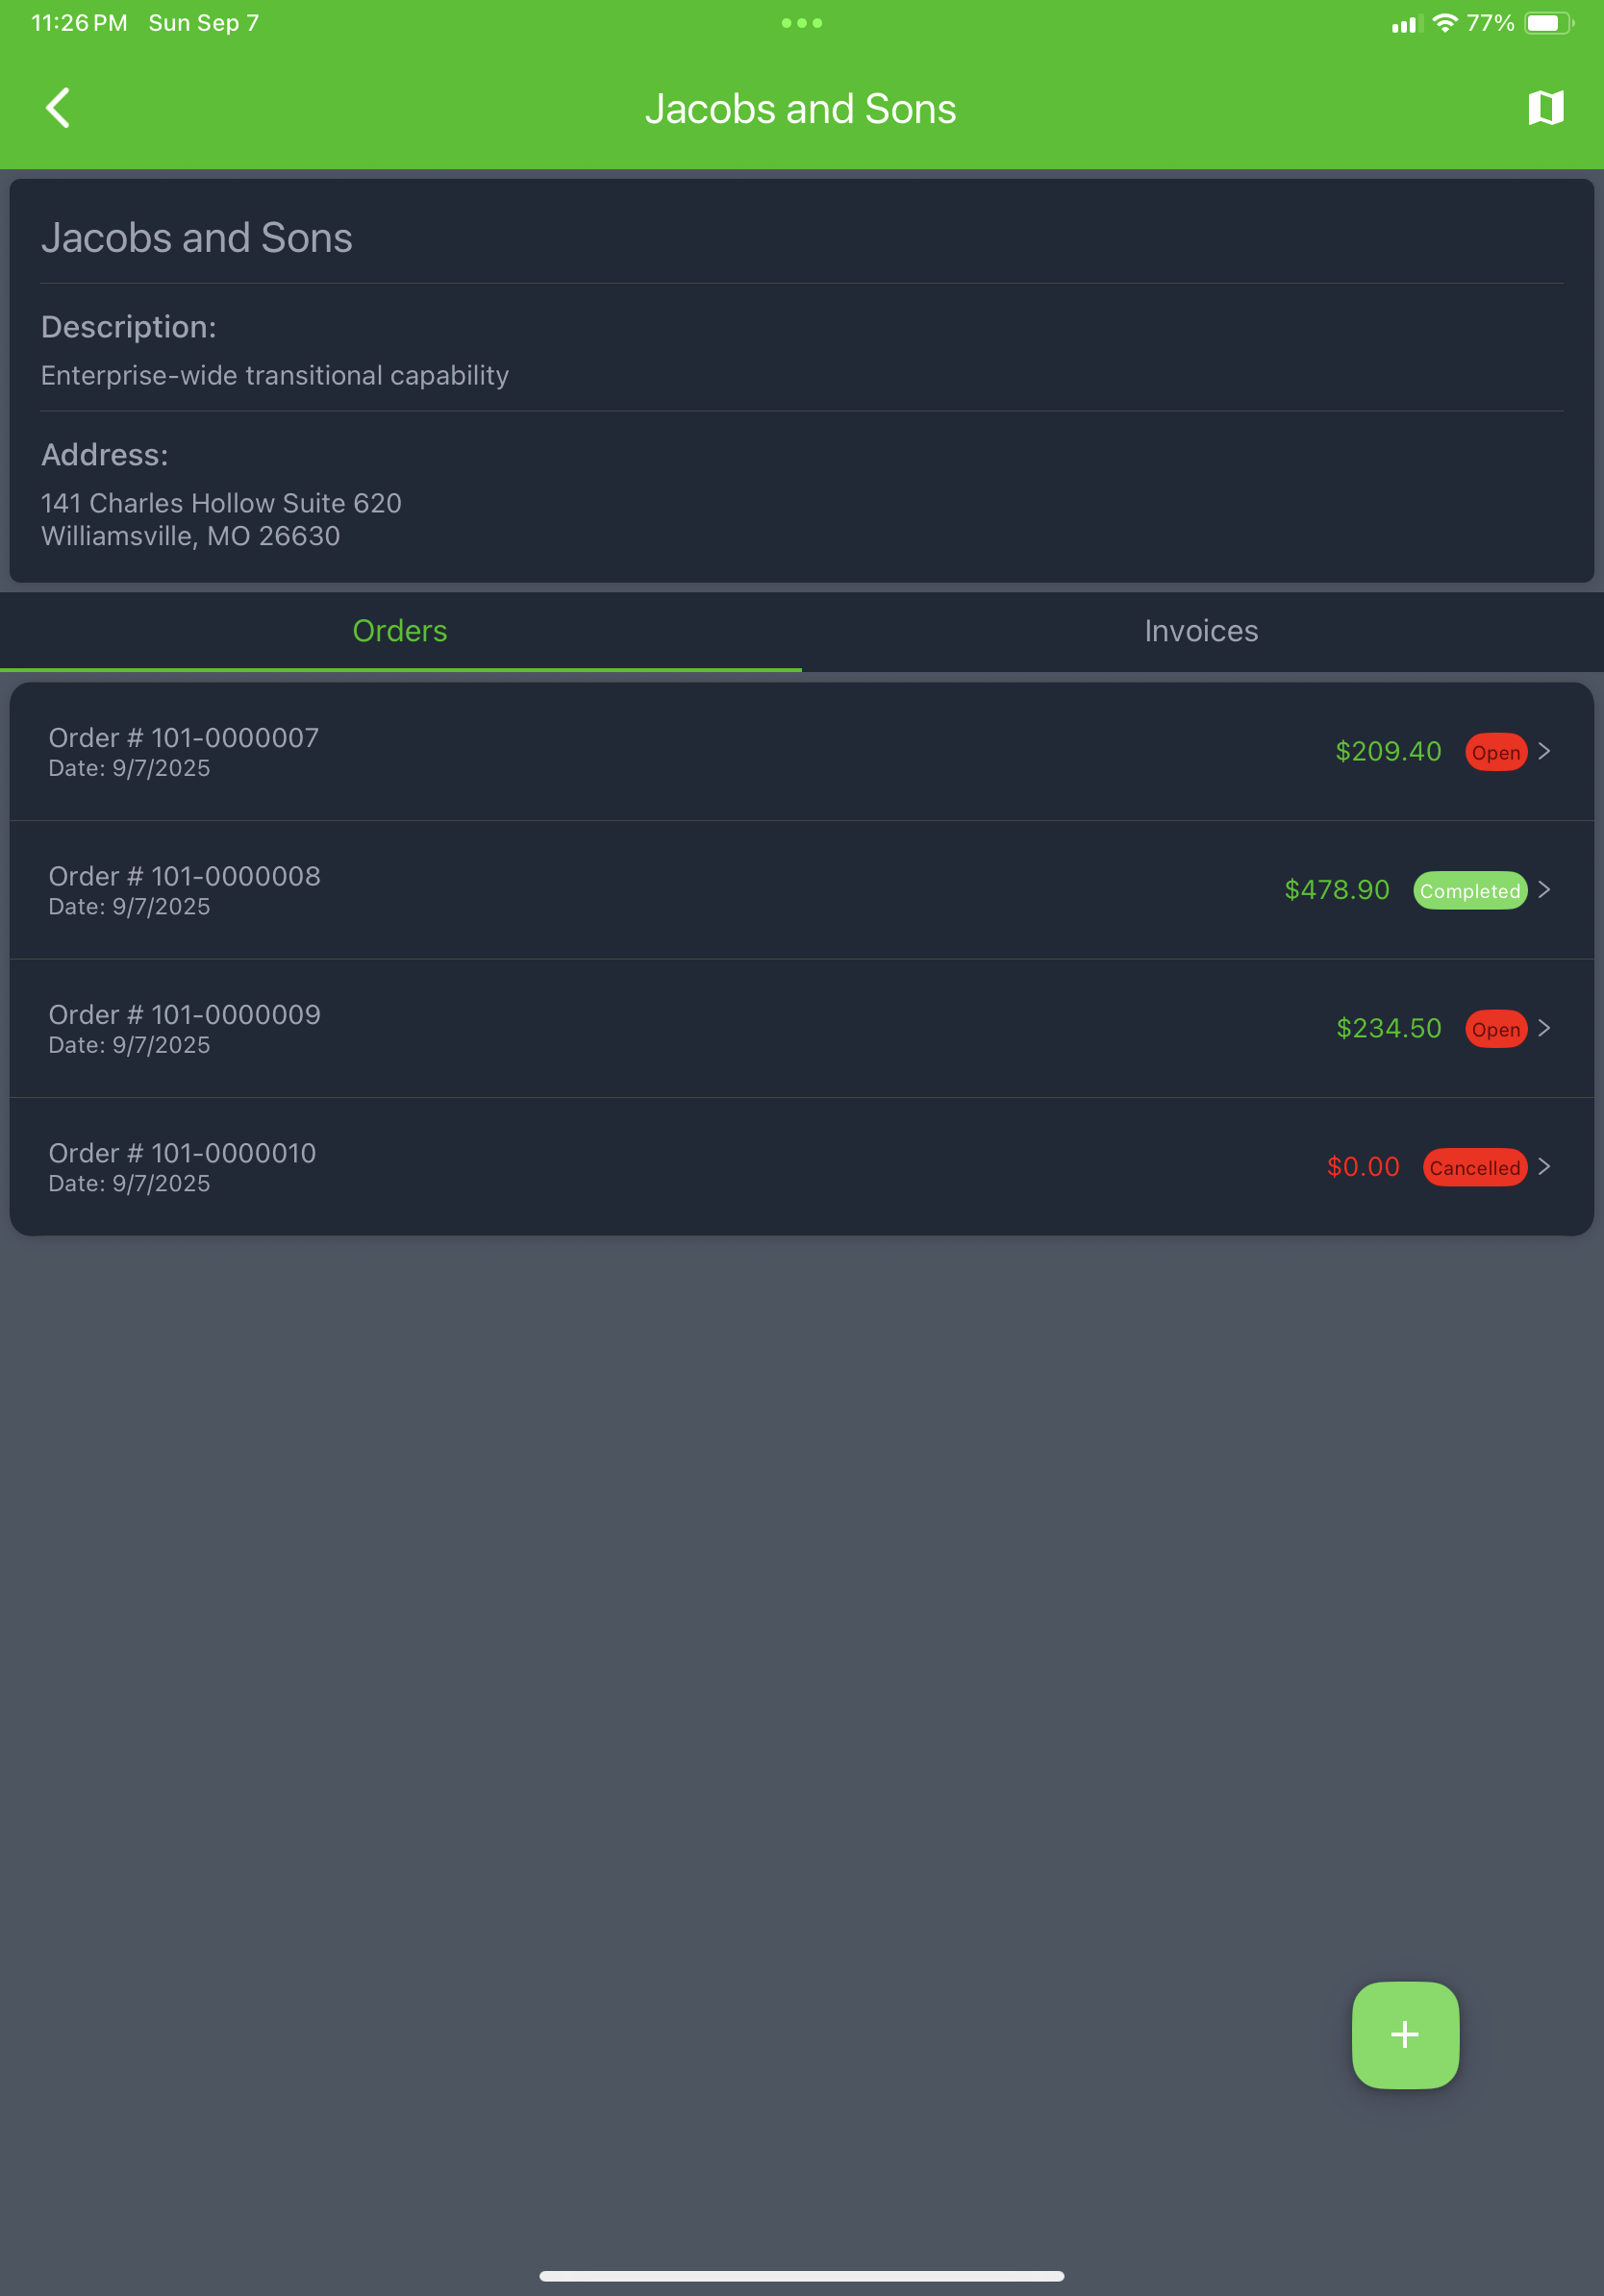The height and width of the screenshot is (2296, 1604).
Task: Open the map view icon
Action: click(1545, 107)
